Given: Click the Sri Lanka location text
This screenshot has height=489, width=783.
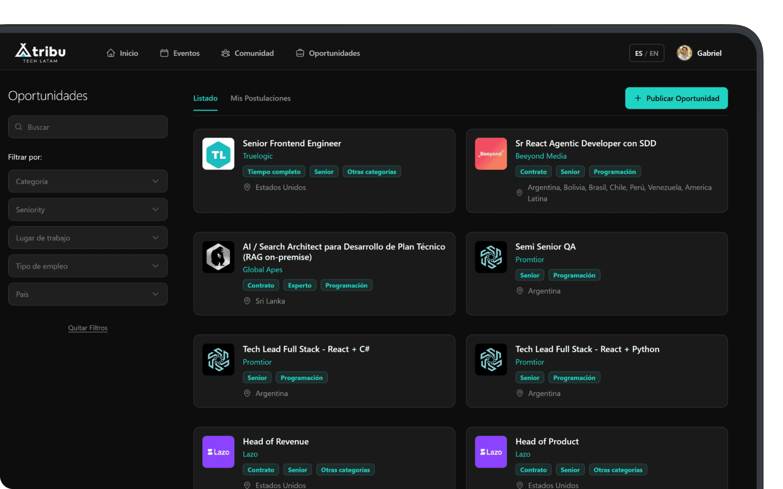Looking at the screenshot, I should pyautogui.click(x=270, y=301).
